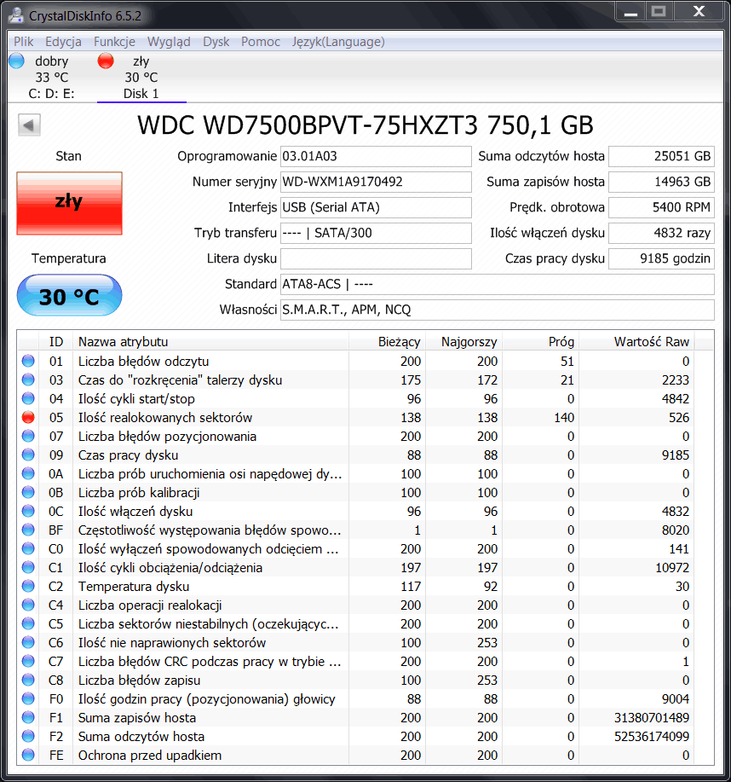Click the serial number field WD-WXM1A9170492
731x782 pixels.
pyautogui.click(x=376, y=182)
